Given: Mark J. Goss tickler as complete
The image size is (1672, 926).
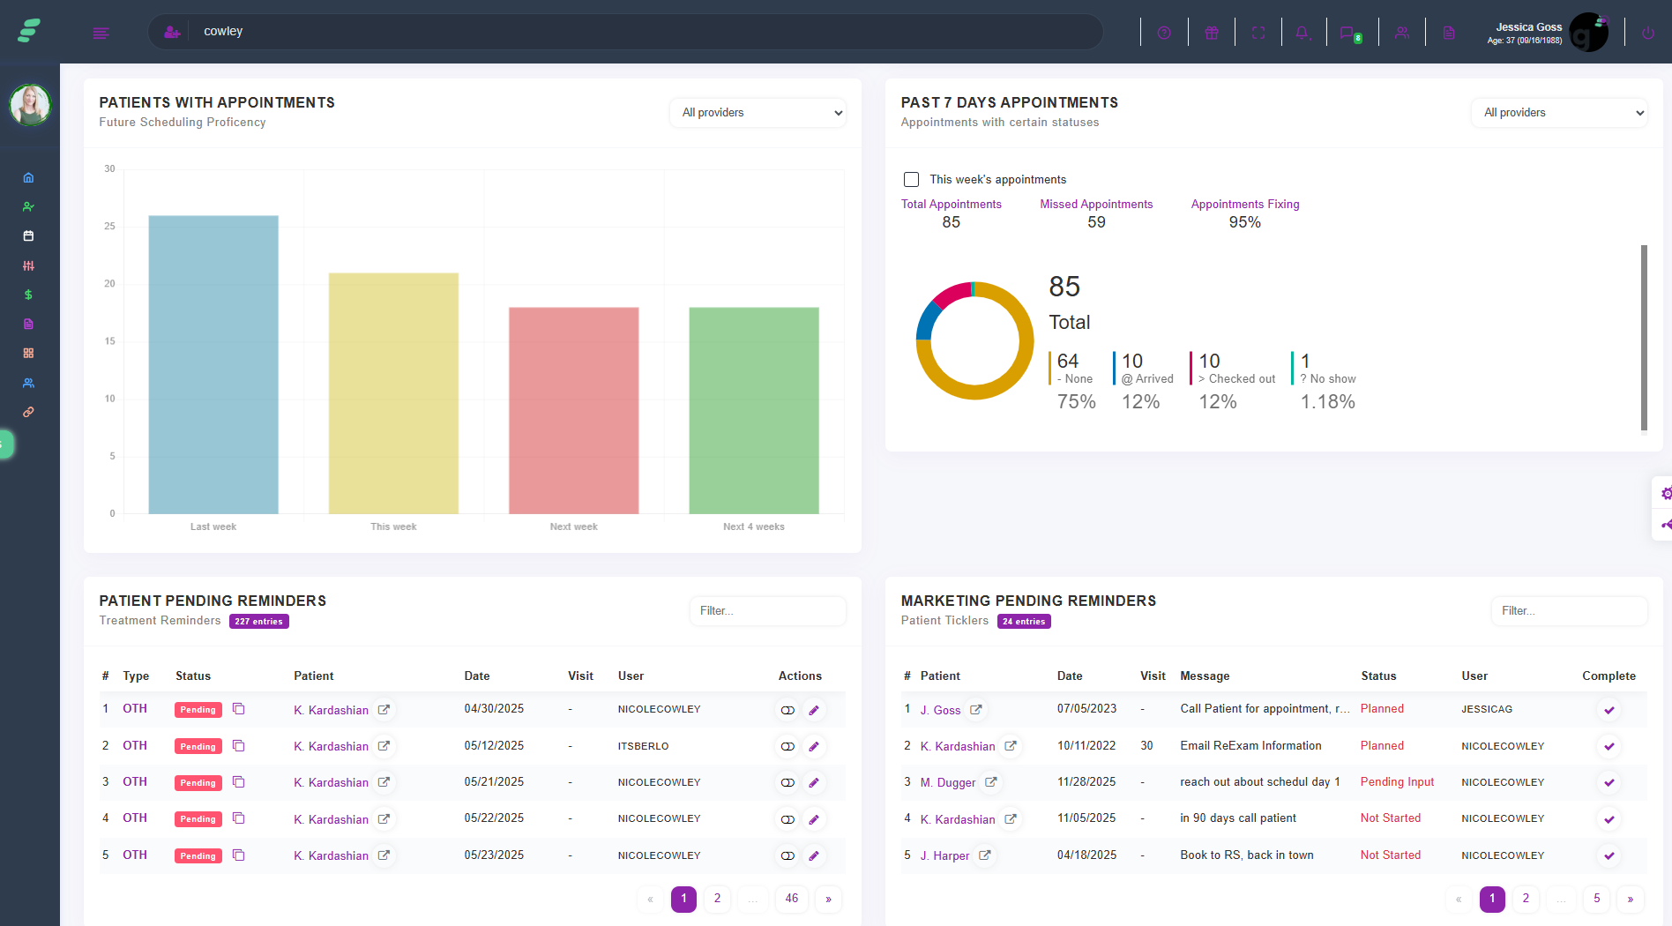Looking at the screenshot, I should click(1609, 710).
